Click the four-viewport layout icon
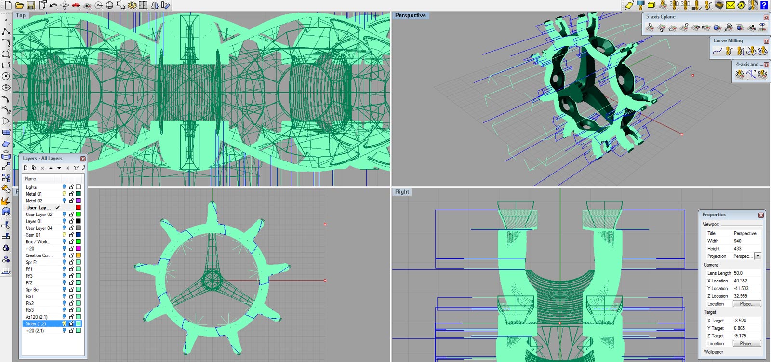 (x=143, y=5)
